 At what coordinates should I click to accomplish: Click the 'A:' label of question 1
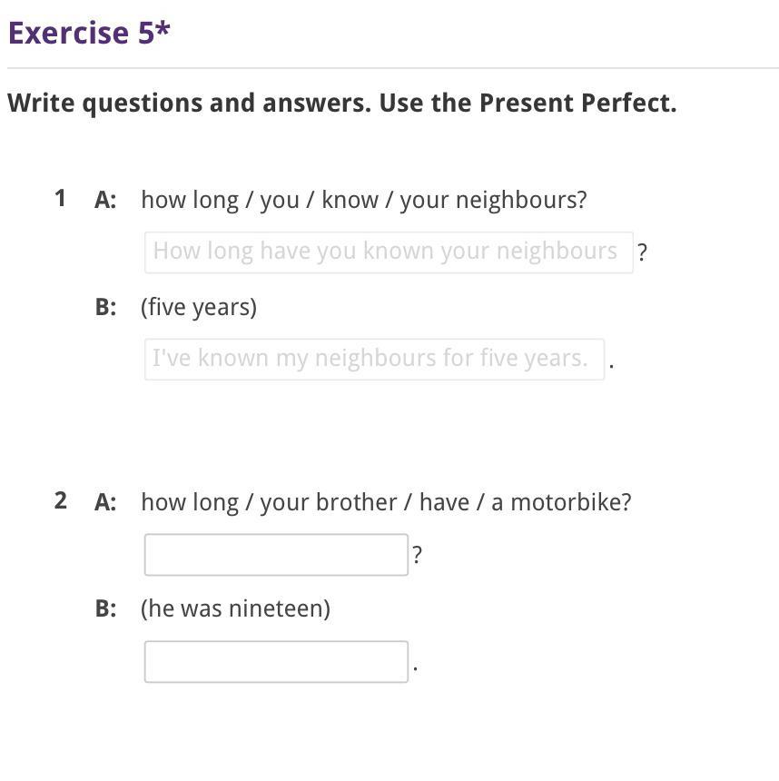click(x=105, y=200)
